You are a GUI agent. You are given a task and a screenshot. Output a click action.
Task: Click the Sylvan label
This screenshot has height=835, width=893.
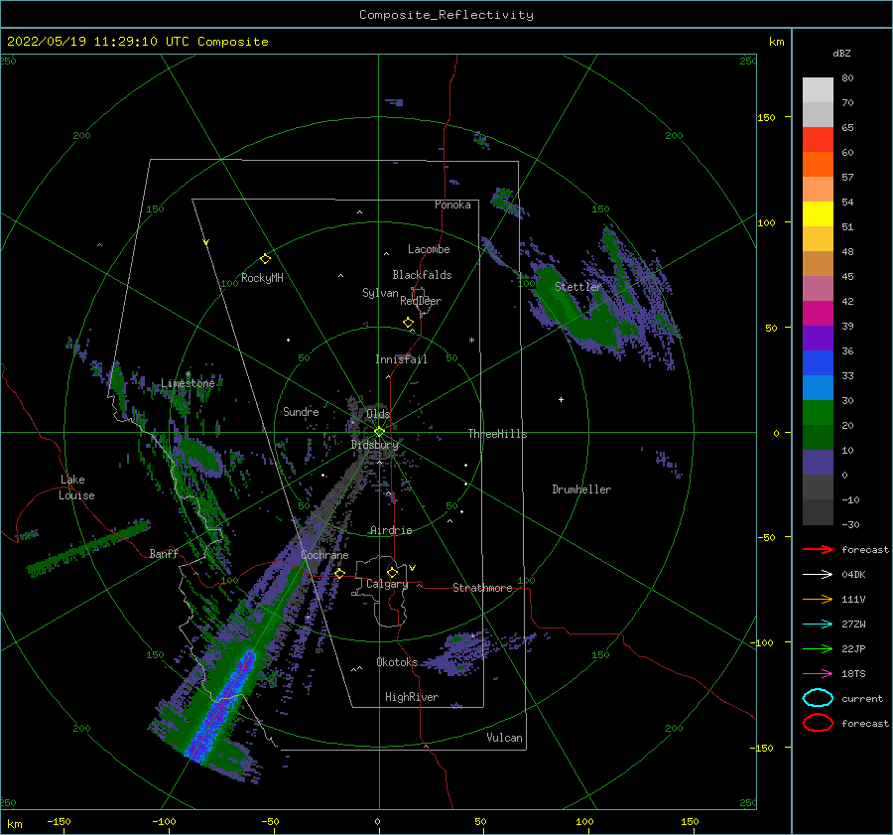tap(380, 293)
